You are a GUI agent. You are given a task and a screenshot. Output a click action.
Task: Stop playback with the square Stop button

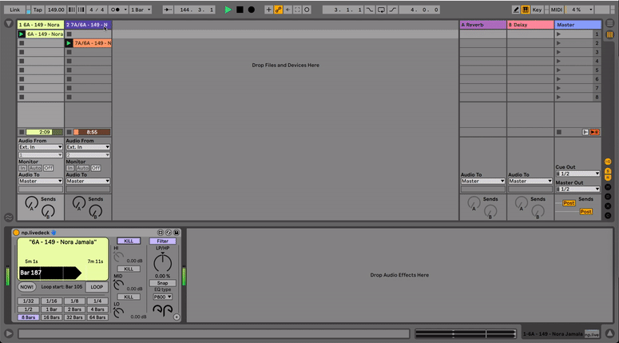(240, 10)
